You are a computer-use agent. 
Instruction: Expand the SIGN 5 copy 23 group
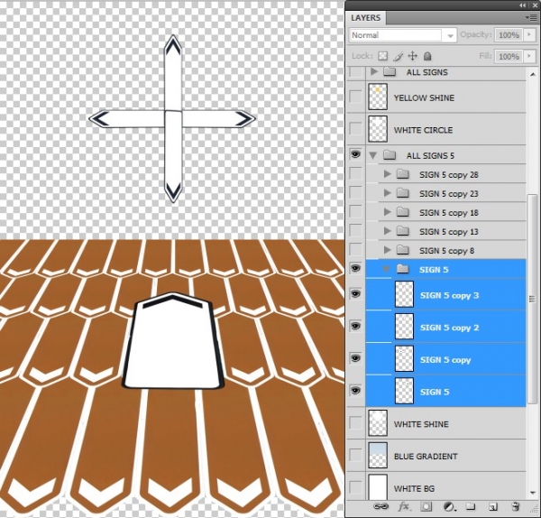point(387,193)
